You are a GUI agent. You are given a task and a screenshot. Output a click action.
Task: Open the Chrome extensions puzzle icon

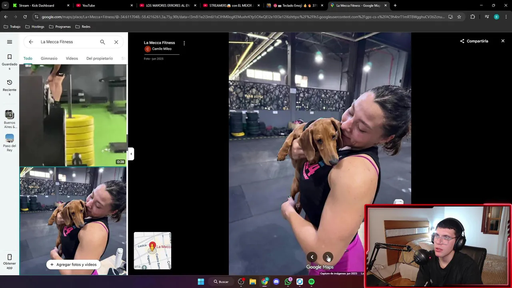click(x=472, y=17)
